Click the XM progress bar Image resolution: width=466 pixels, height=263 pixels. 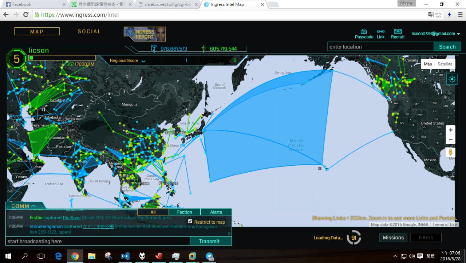(62, 58)
